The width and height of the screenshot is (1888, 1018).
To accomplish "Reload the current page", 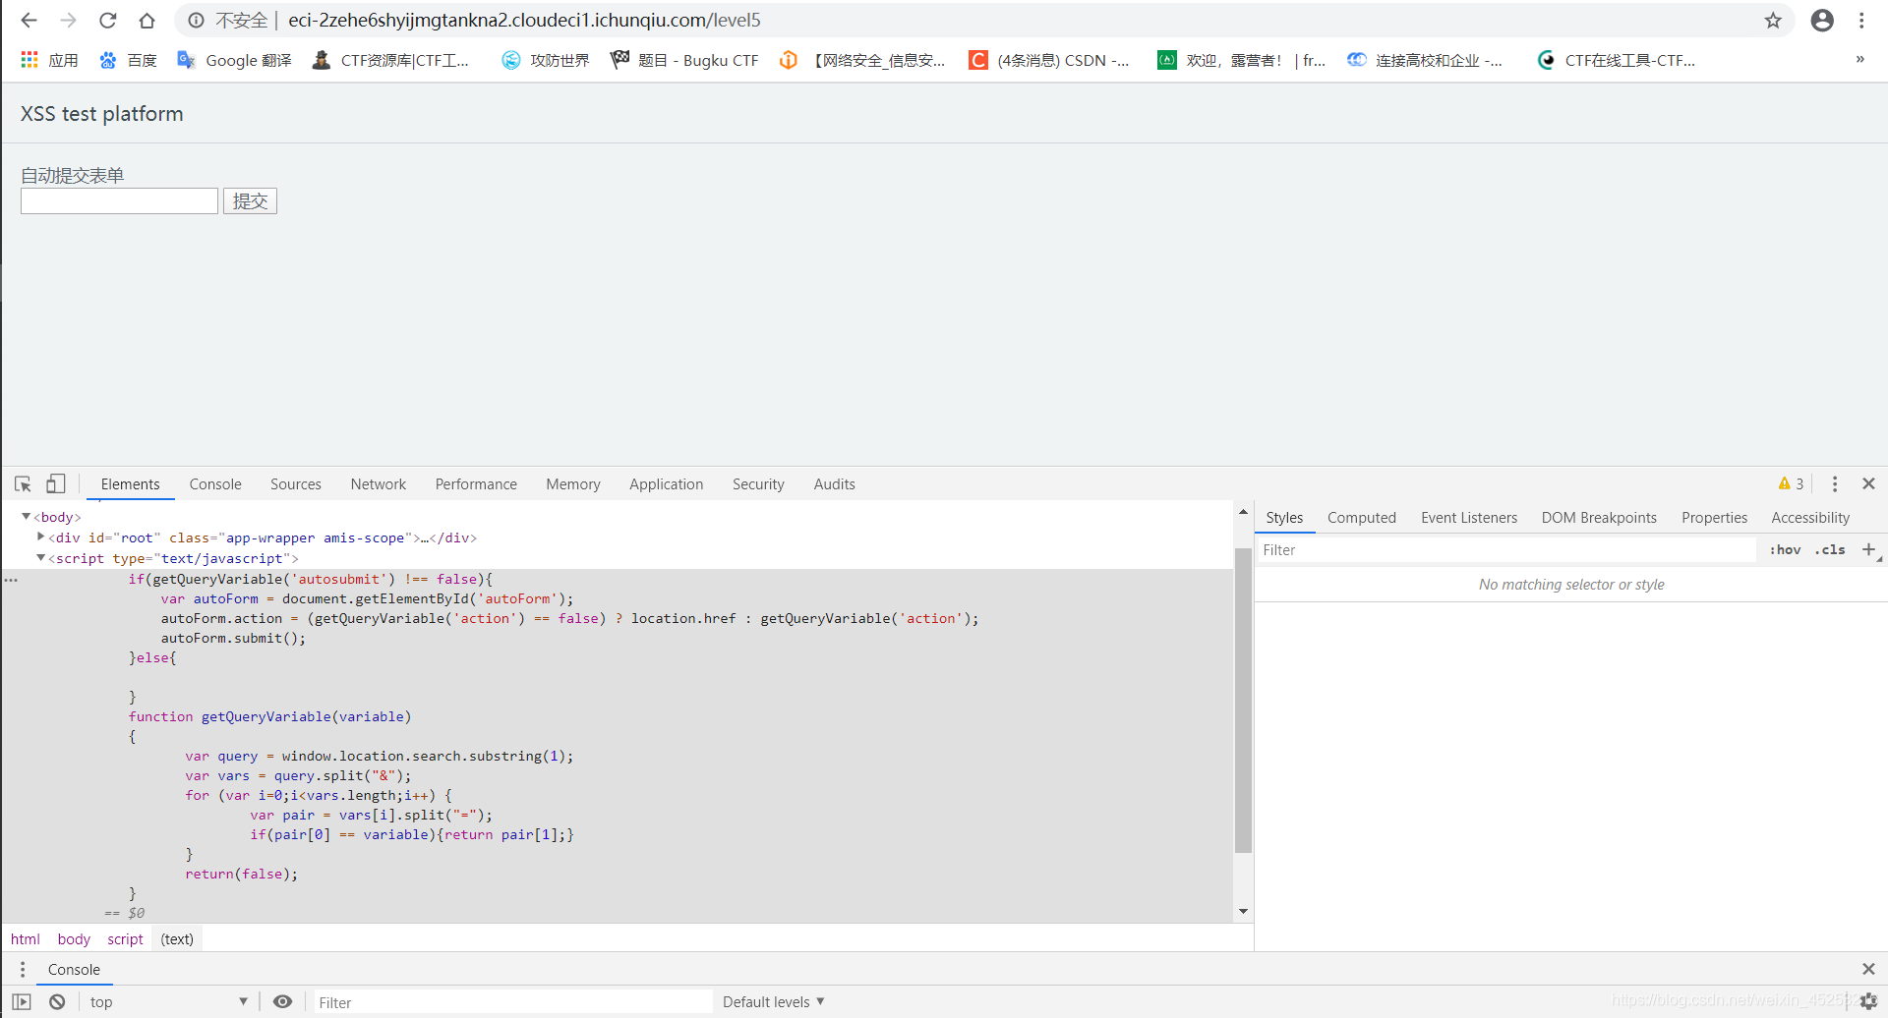I will pyautogui.click(x=108, y=21).
